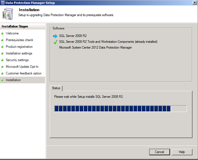Click the setup CD box icon in header
The height and width of the screenshot is (160, 198).
click(x=8, y=14)
